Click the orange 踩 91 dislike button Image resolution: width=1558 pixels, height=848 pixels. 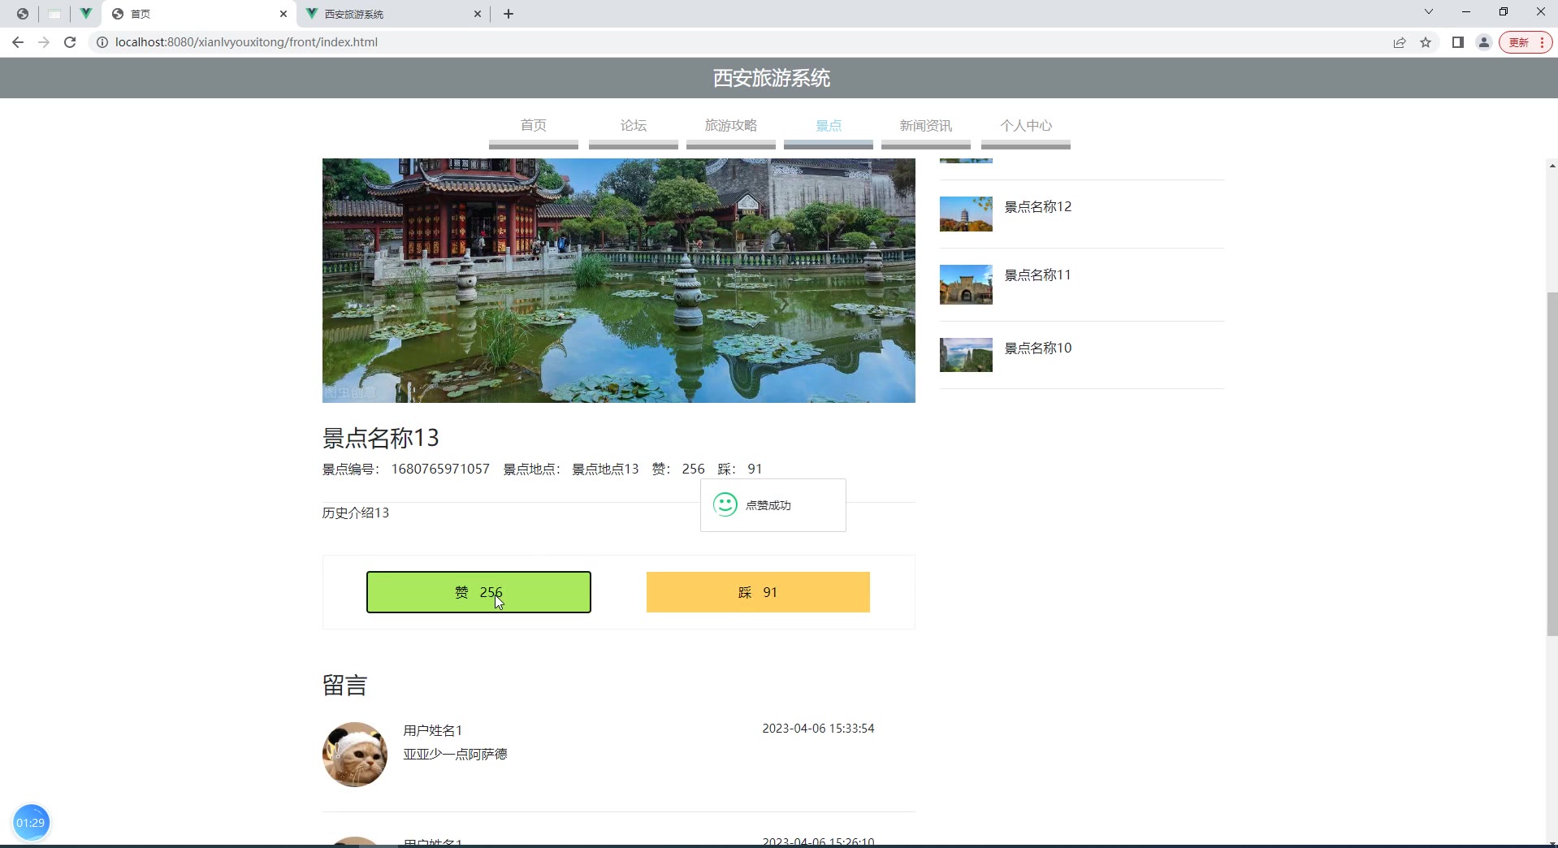tap(758, 592)
